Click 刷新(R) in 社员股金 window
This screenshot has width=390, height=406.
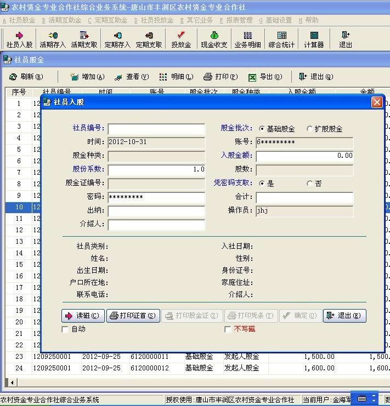click(x=26, y=77)
